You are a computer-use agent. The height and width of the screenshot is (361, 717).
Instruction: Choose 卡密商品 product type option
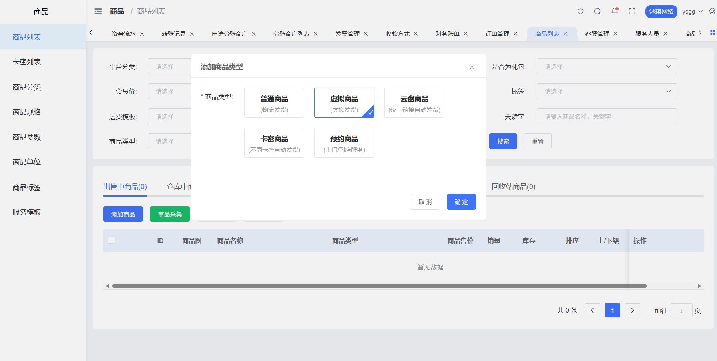coord(274,143)
